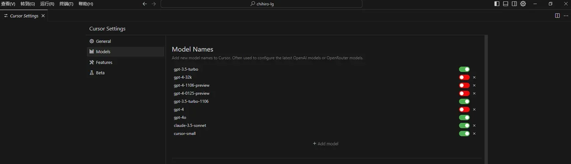The height and width of the screenshot is (164, 571).
Task: Click the back navigation arrow
Action: click(x=144, y=4)
